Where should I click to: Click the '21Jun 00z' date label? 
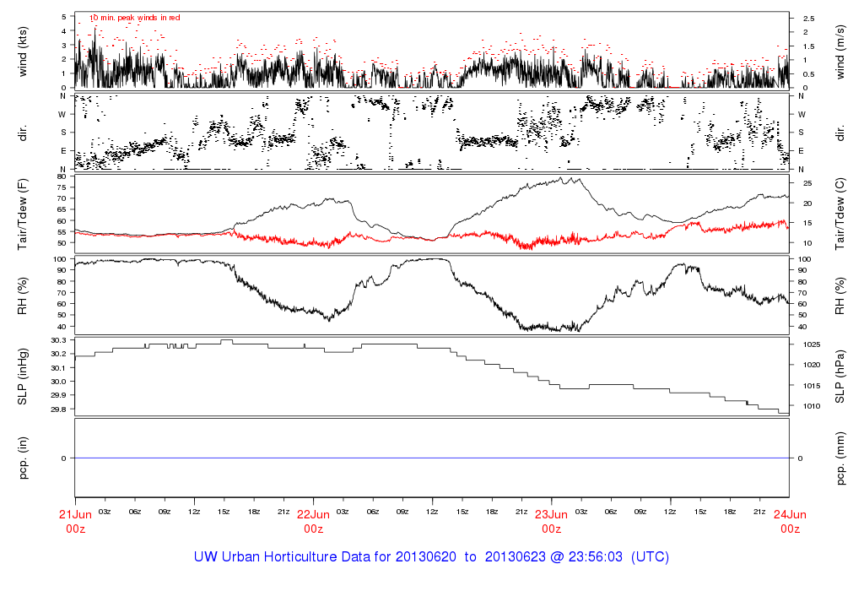coord(75,522)
